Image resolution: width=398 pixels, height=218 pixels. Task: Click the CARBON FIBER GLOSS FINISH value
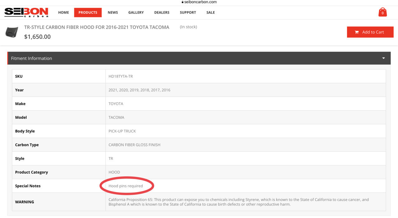point(135,145)
